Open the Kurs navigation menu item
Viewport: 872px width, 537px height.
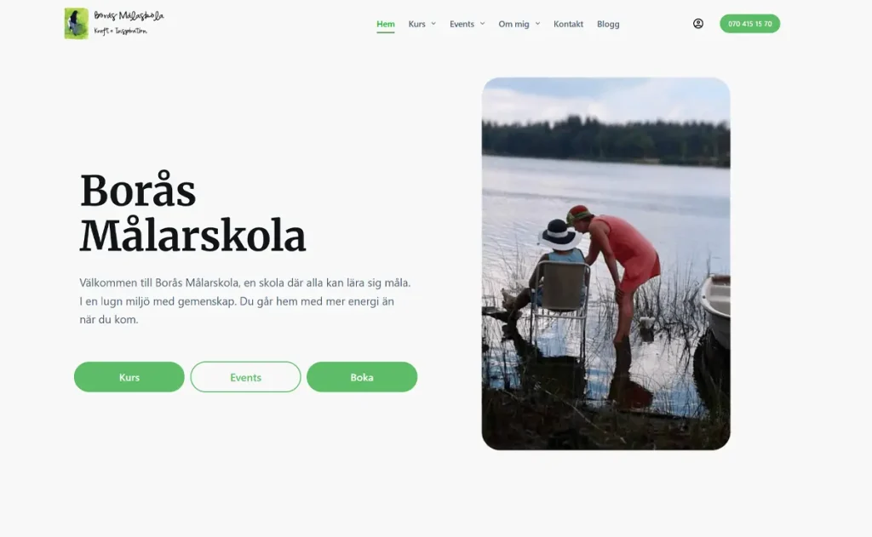416,24
